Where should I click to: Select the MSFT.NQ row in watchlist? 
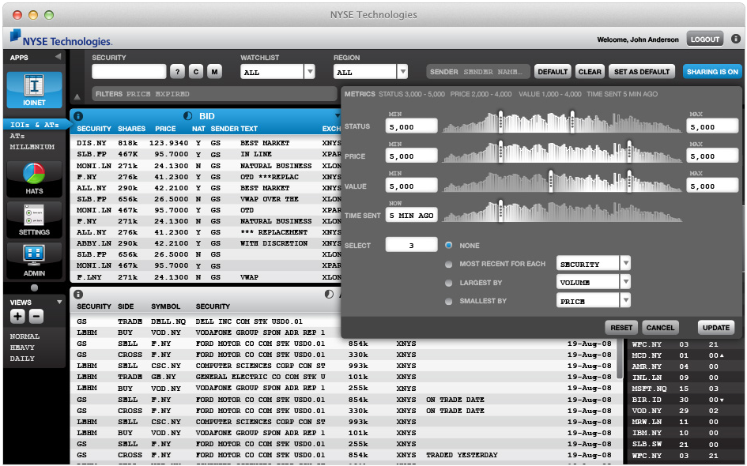coord(684,389)
